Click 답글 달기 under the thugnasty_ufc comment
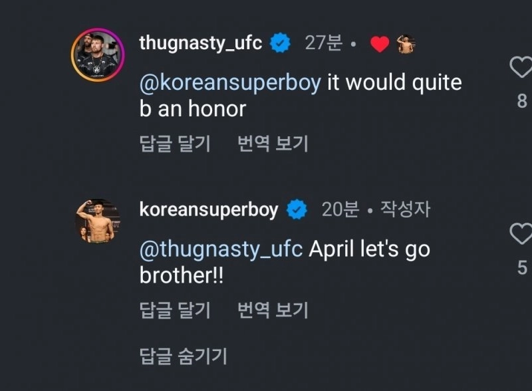Viewport: 532px width, 391px height. click(175, 144)
